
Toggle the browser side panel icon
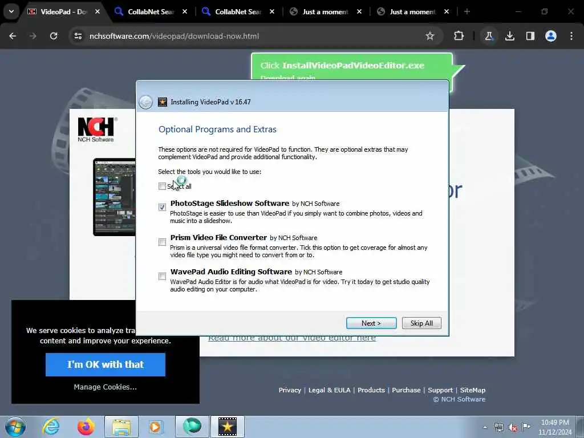[x=530, y=36]
